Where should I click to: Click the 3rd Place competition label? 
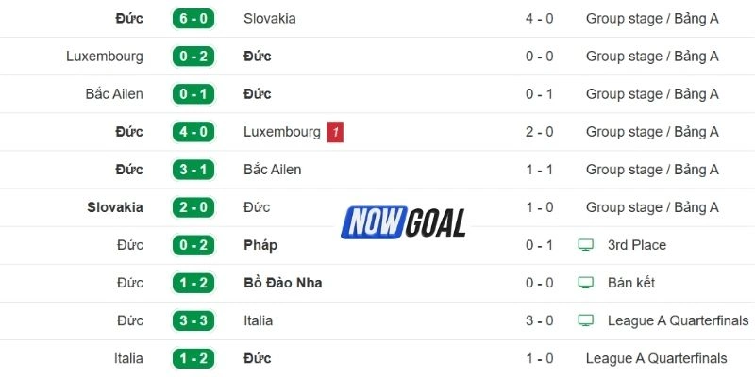coord(637,245)
